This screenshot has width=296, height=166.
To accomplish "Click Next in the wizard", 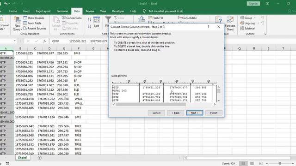I will [x=195, y=113].
